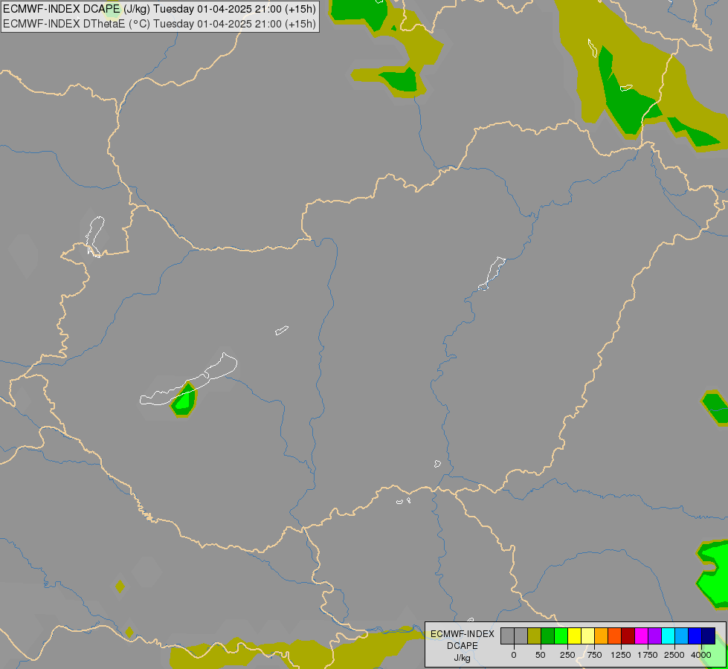Viewport: 728px width, 669px height.
Task: Click the legend value label 250
Action: tap(567, 655)
